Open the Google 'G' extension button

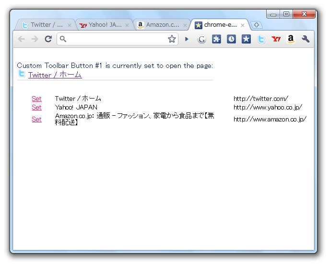tap(201, 39)
